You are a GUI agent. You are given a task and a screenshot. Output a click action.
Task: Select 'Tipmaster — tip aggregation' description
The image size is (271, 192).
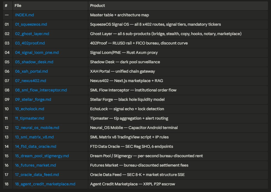129,118
